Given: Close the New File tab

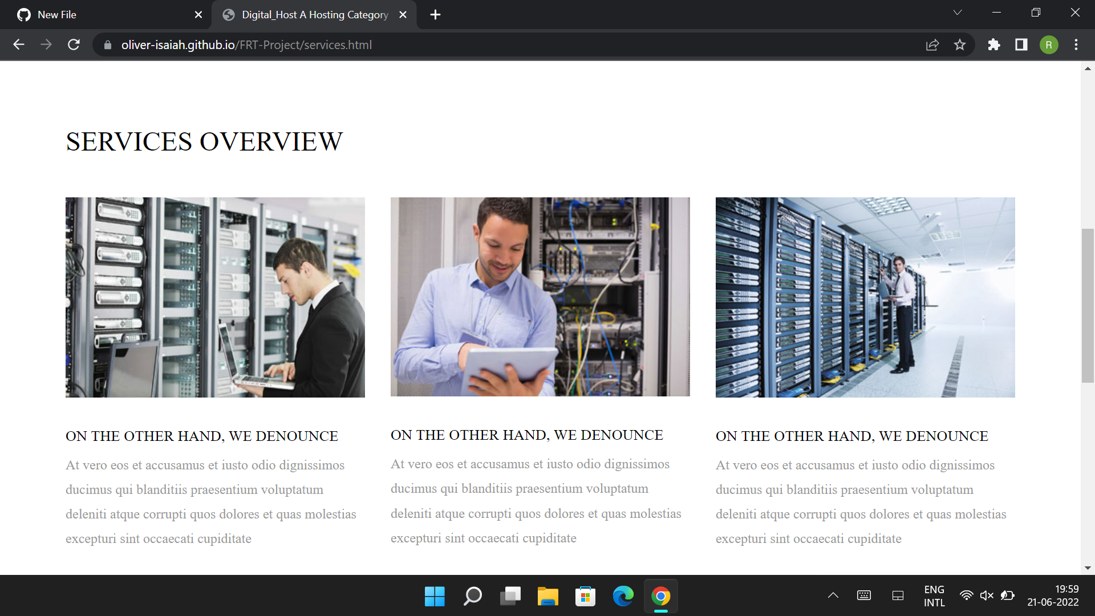Looking at the screenshot, I should point(198,15).
